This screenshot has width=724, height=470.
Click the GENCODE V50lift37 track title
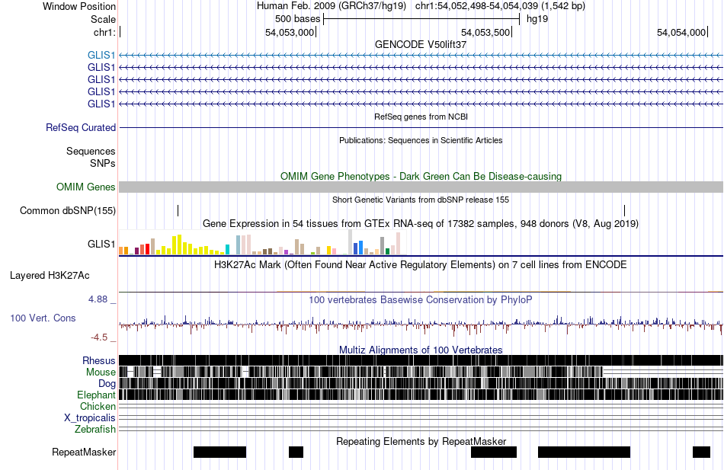pyautogui.click(x=421, y=44)
